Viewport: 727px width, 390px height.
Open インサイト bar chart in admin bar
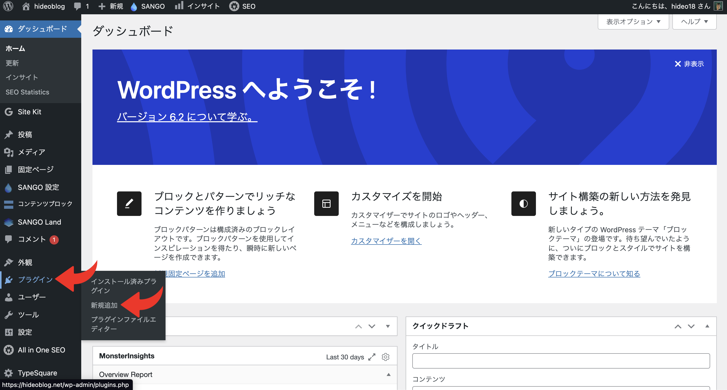click(179, 6)
